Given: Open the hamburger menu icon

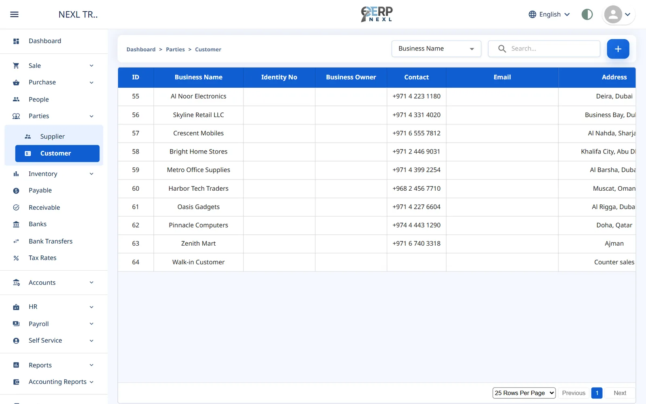Looking at the screenshot, I should pos(14,15).
